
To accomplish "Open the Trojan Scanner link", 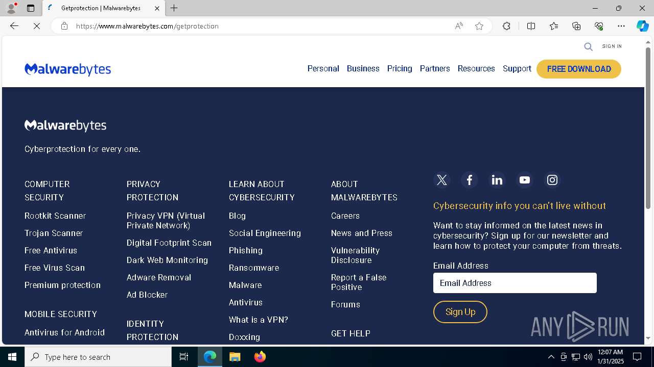I will tap(54, 233).
